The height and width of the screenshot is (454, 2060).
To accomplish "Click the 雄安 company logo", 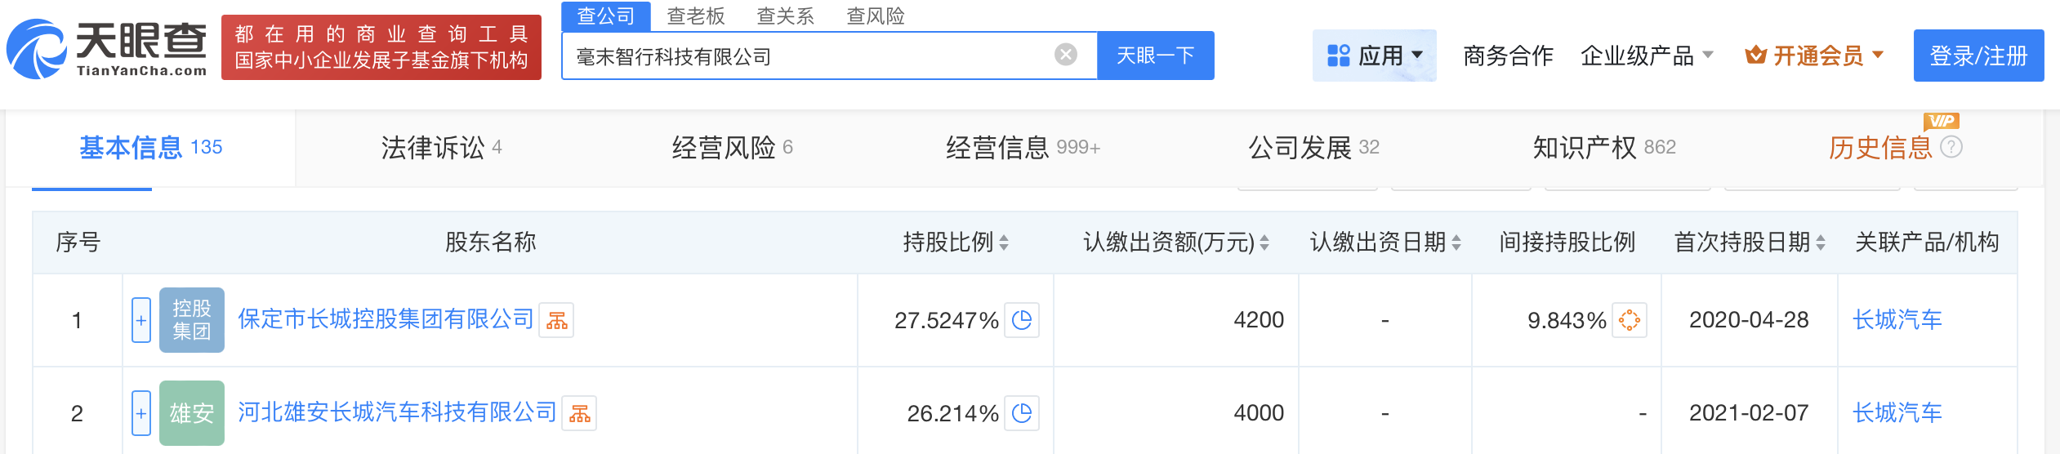I will pyautogui.click(x=192, y=413).
